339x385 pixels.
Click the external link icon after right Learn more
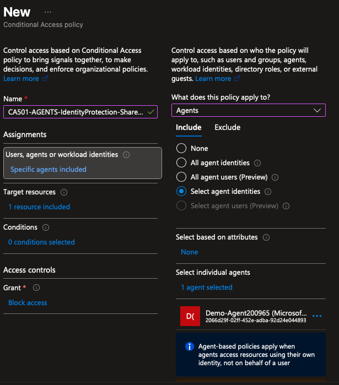pyautogui.click(x=237, y=78)
